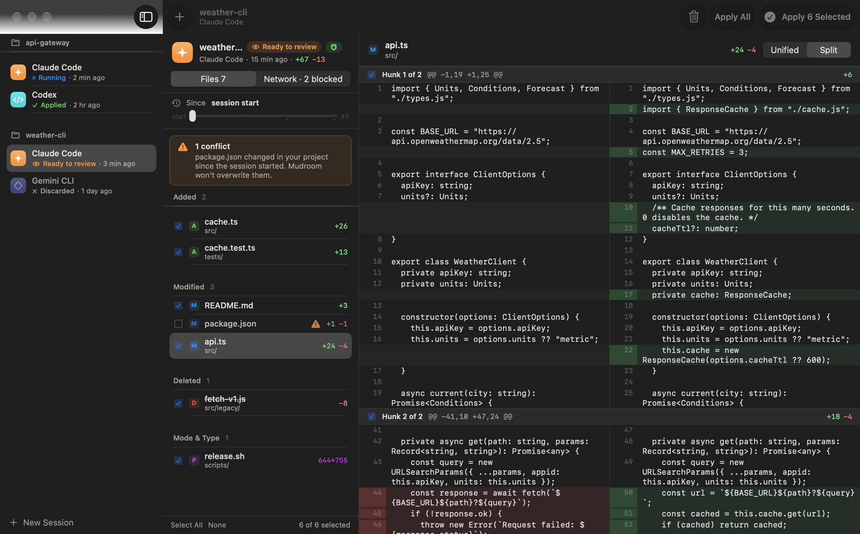Open the running Claude Code session in api-gateway
The width and height of the screenshot is (860, 534).
82,72
